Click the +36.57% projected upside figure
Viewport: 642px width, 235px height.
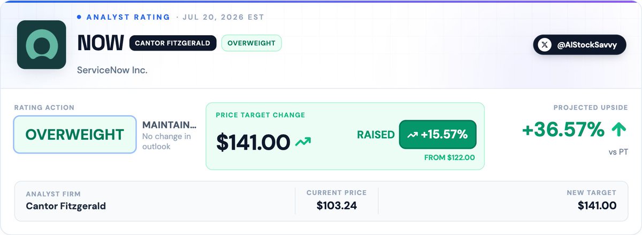click(x=563, y=129)
